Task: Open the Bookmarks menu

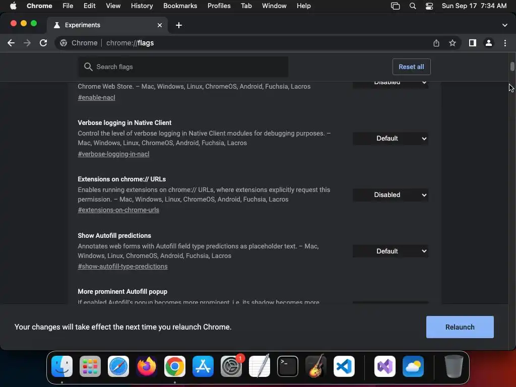Action: click(x=180, y=6)
